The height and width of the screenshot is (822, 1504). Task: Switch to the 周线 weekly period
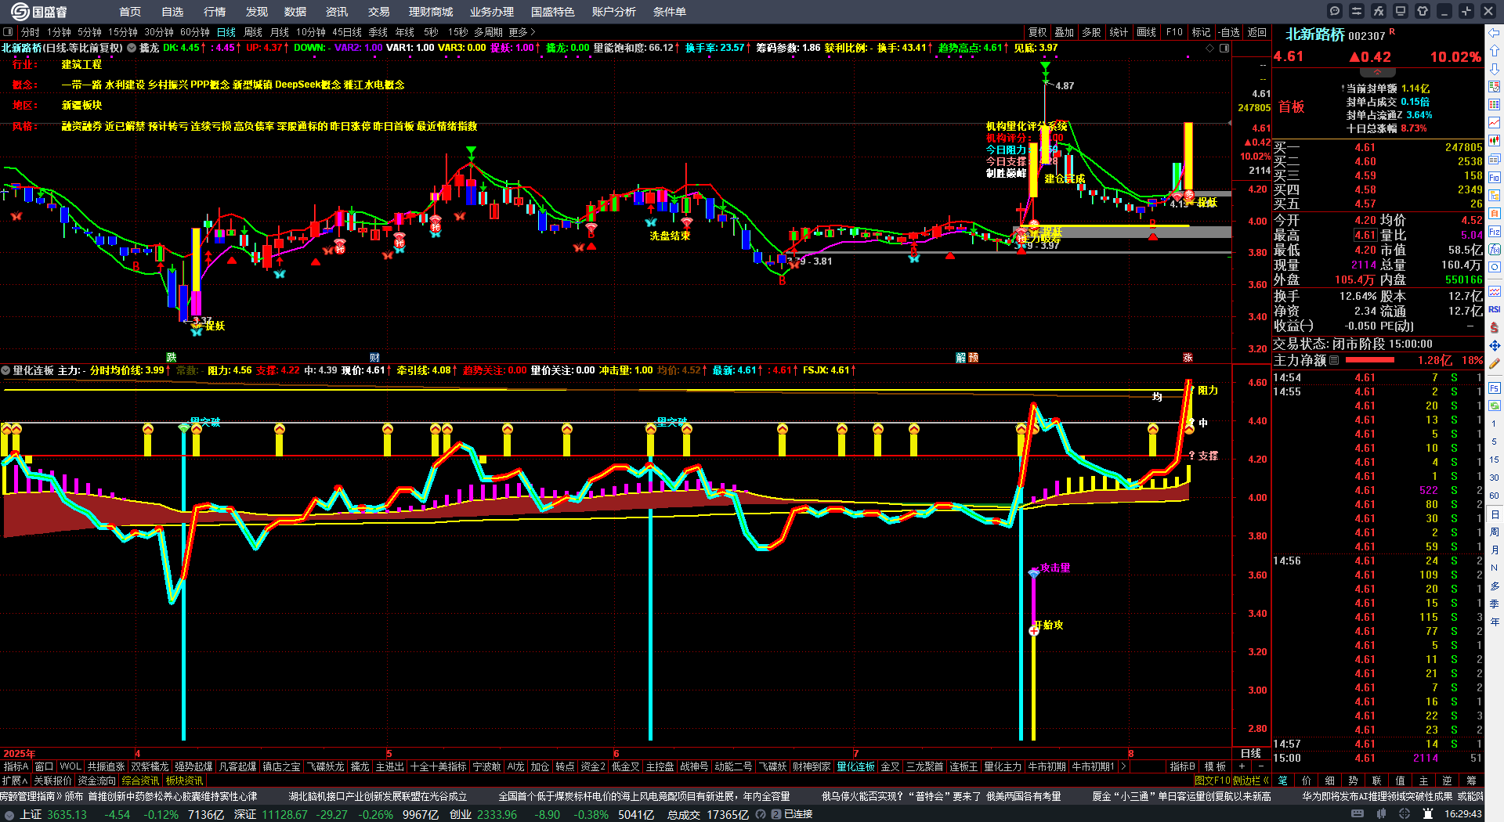coord(253,32)
